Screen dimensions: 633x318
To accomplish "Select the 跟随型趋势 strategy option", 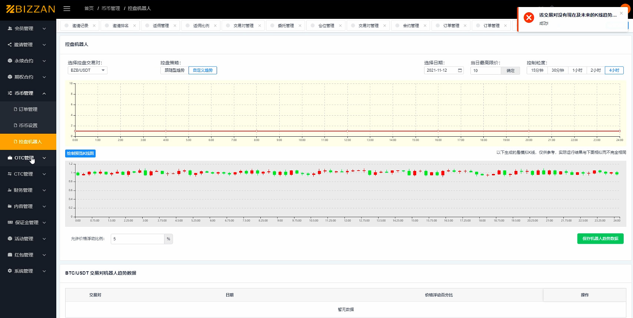I will coord(174,71).
